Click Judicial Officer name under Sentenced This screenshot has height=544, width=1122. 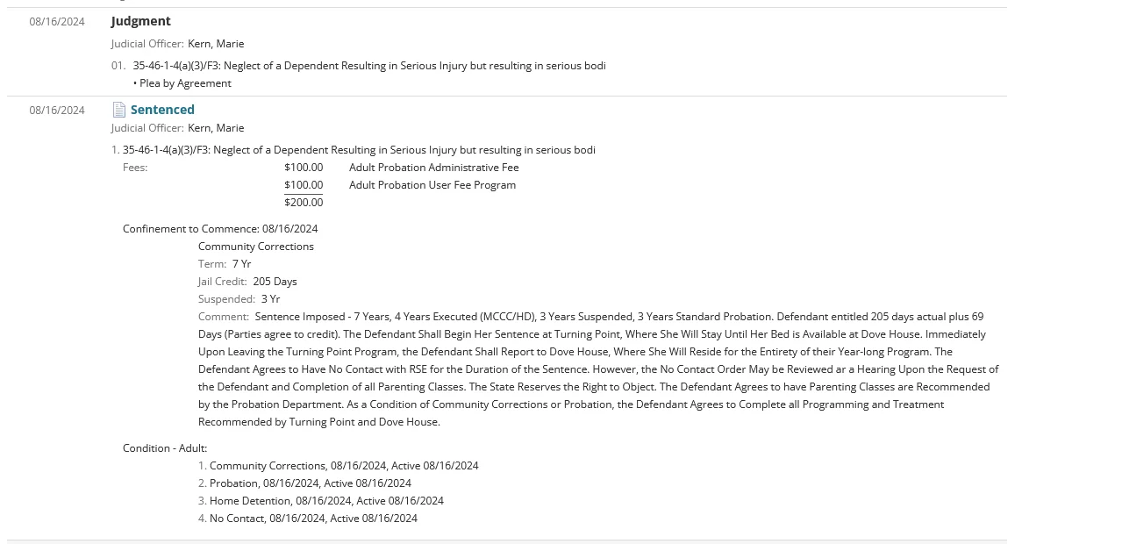(216, 128)
